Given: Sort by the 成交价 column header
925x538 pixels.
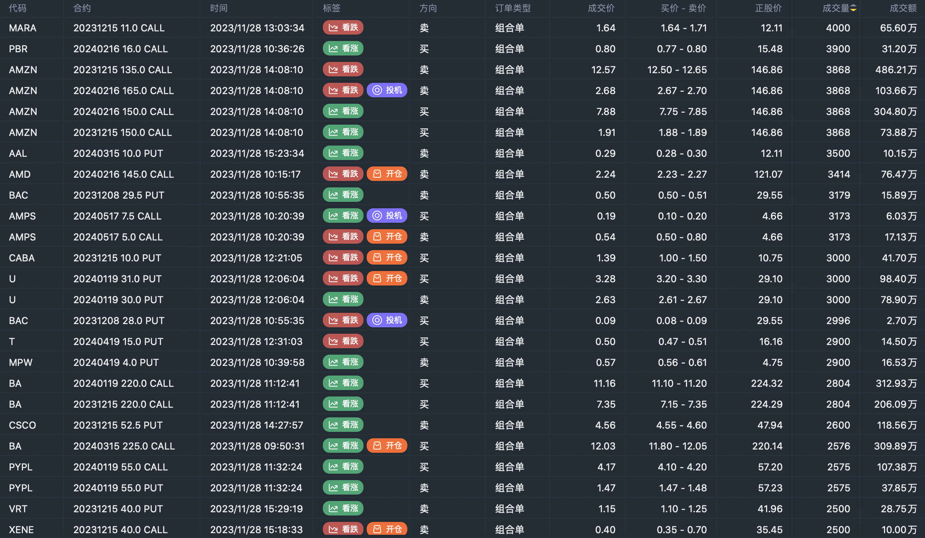Looking at the screenshot, I should pos(601,8).
